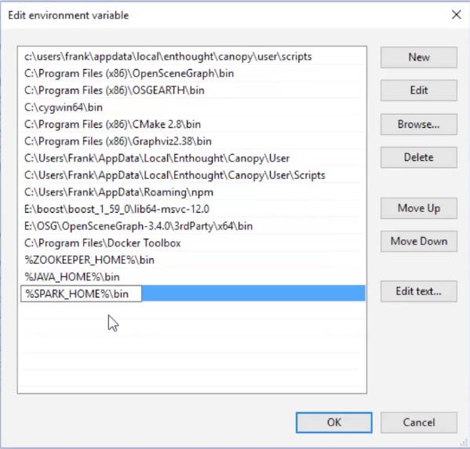Click the New button

pos(419,57)
